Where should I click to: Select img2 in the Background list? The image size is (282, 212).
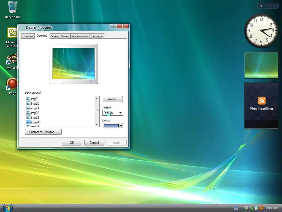tap(34, 99)
